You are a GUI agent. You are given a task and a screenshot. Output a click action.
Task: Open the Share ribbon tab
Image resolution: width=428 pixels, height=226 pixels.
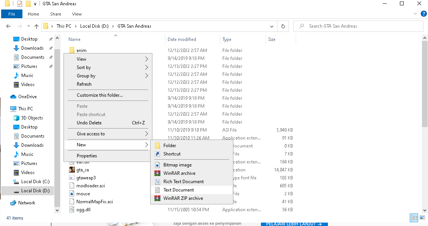pos(55,14)
